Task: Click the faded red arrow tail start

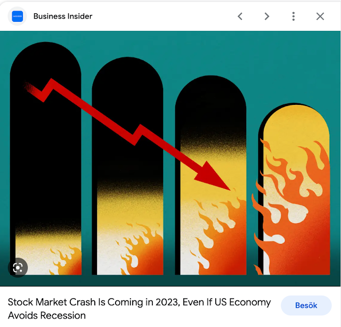Action: [x=29, y=87]
